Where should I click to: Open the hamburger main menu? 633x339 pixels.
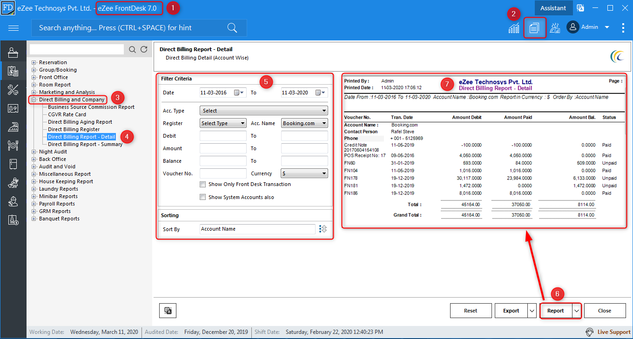(x=13, y=28)
